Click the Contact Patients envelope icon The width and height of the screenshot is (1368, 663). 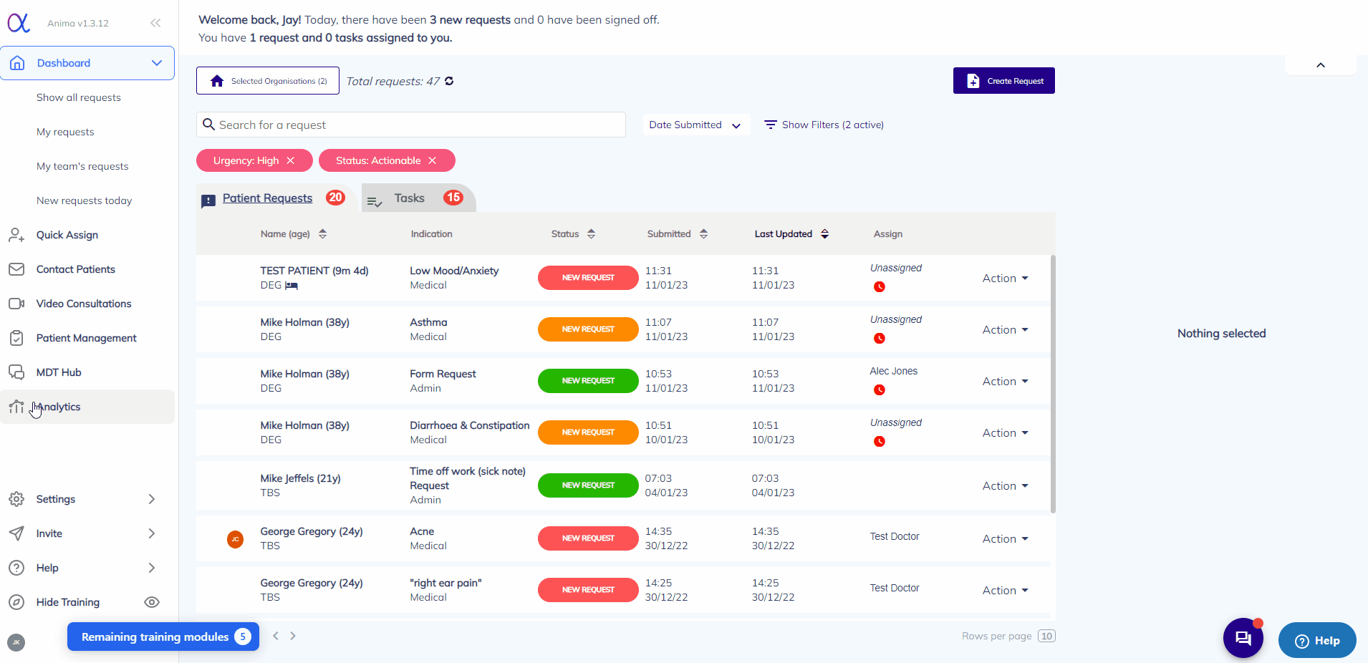coord(16,269)
